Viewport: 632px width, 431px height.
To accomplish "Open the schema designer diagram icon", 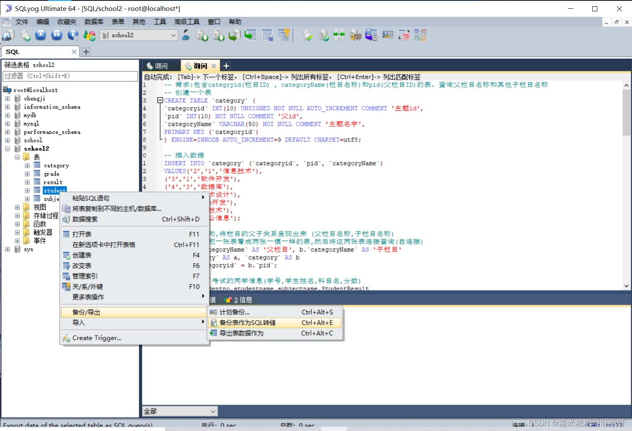I will pyautogui.click(x=420, y=35).
